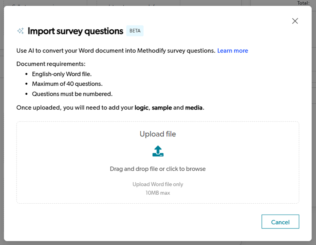Click the AI sparkle icon beside title
This screenshot has width=316, height=245.
coord(20,31)
